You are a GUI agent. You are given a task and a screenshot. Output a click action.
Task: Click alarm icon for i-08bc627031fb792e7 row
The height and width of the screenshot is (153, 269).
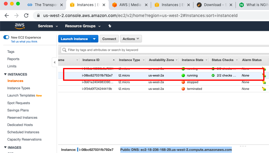(264, 75)
